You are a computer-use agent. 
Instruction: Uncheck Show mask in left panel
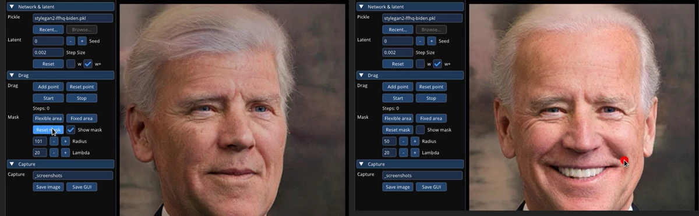point(70,130)
